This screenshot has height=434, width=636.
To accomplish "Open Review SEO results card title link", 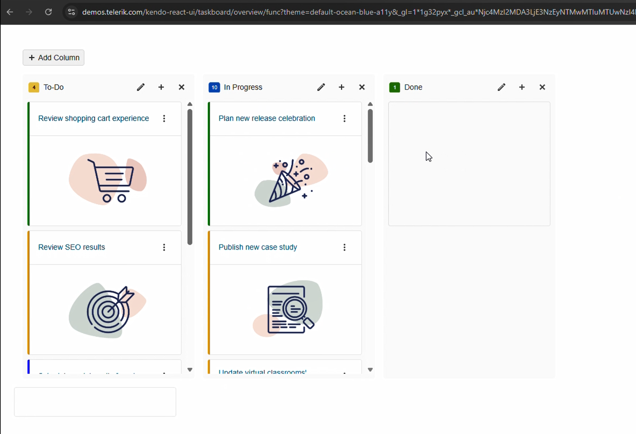I will [x=72, y=247].
